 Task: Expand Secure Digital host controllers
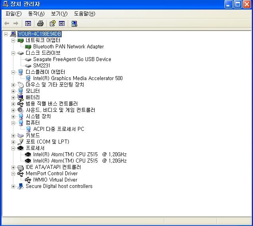coord(13,187)
